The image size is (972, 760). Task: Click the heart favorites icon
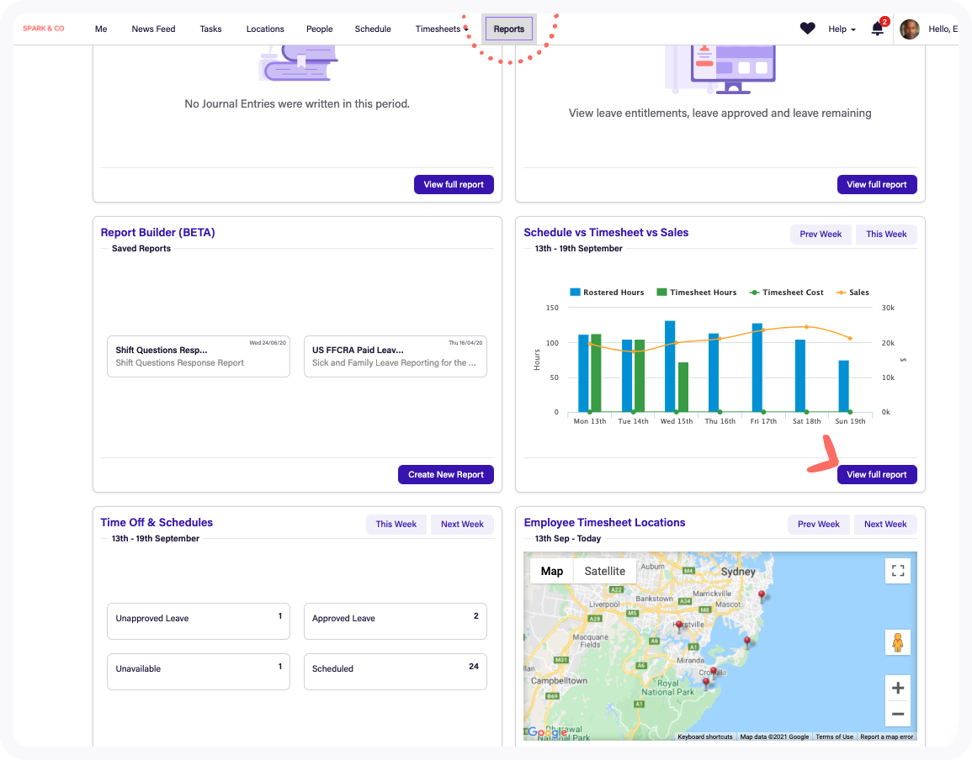click(x=807, y=29)
